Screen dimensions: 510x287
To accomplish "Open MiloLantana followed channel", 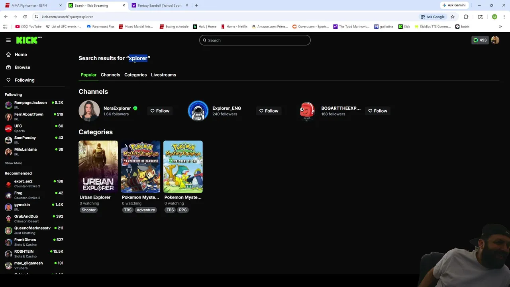I will [34, 152].
